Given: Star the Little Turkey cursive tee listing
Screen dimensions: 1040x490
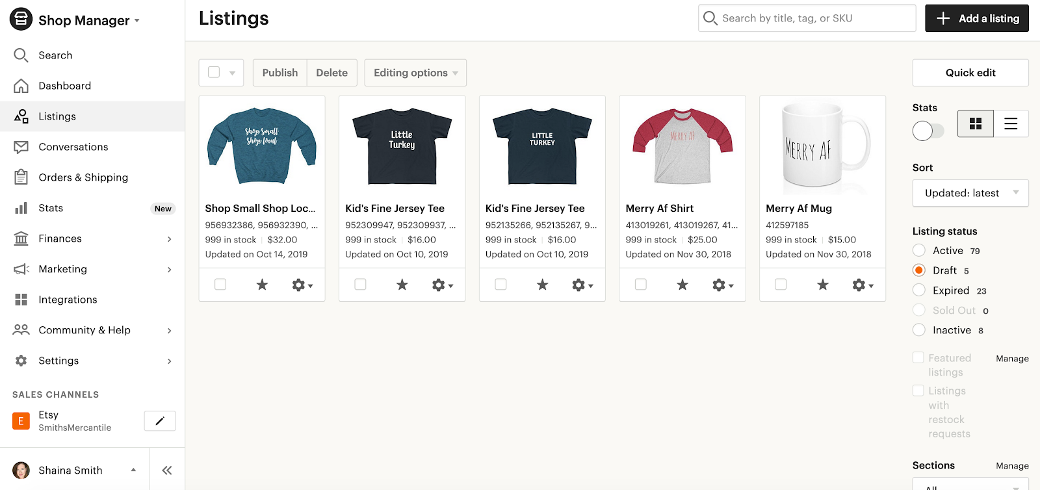Looking at the screenshot, I should [x=402, y=285].
